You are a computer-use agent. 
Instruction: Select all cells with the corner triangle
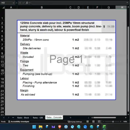pos(3,7)
